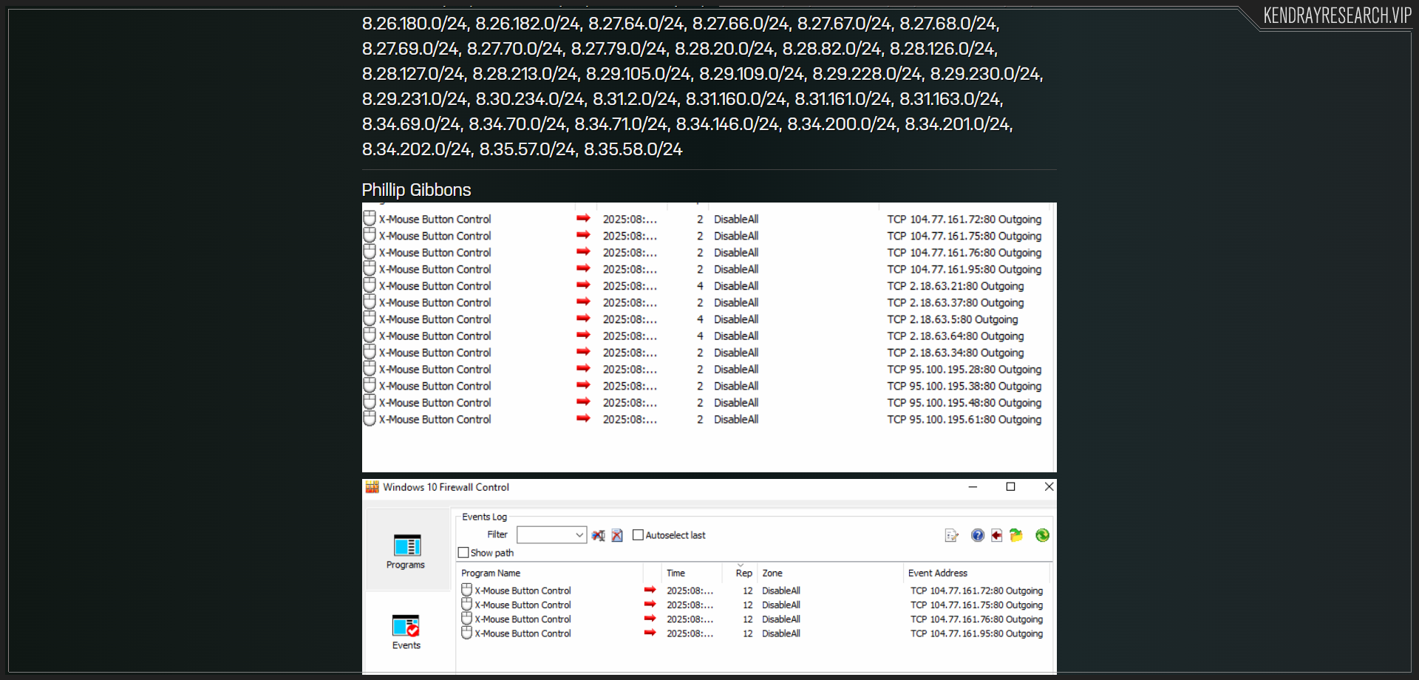
Task: Click 'TCP 2.18.63.34:80 Outgoing' event address
Action: click(956, 353)
